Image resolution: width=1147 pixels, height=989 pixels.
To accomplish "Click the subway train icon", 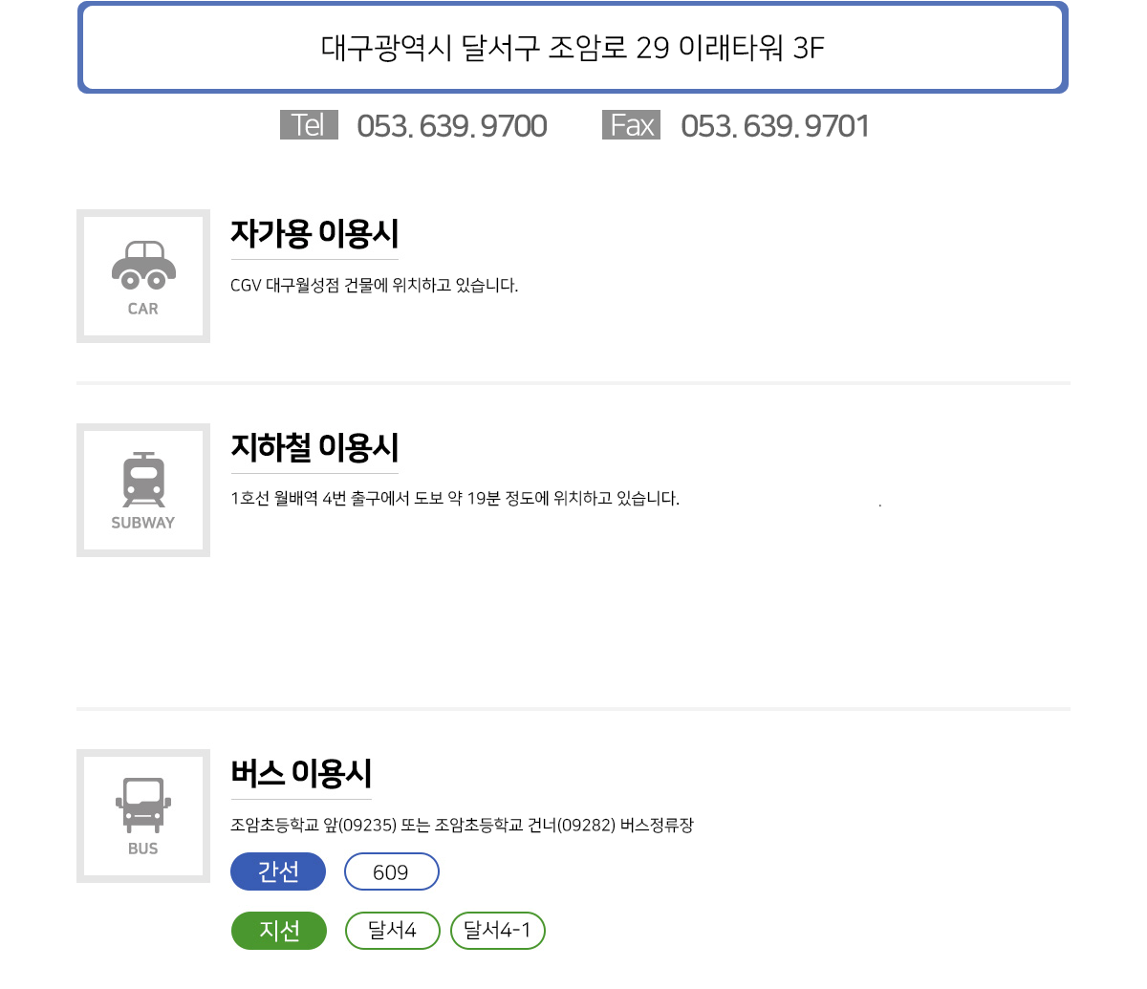I will coord(143,480).
